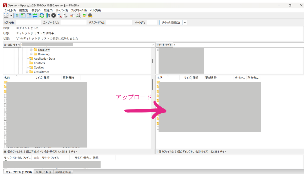Cancel current operation with the X icon
This screenshot has width=304, height=177.
pyautogui.click(x=53, y=16)
